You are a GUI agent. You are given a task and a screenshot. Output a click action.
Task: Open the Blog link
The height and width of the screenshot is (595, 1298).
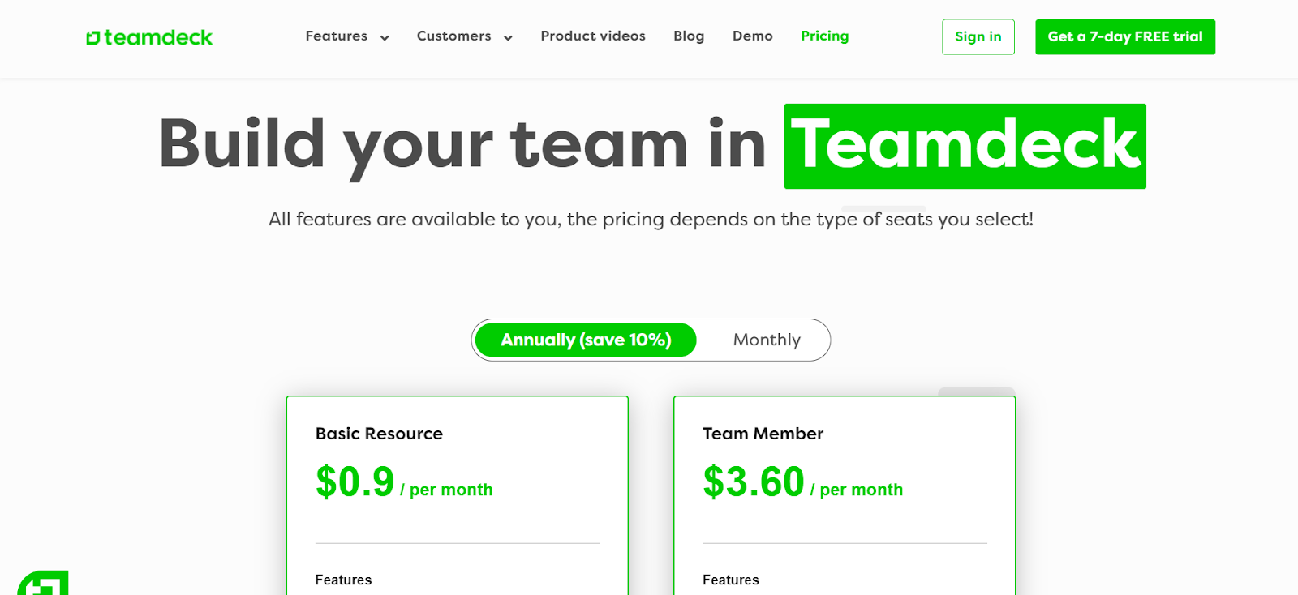click(689, 36)
